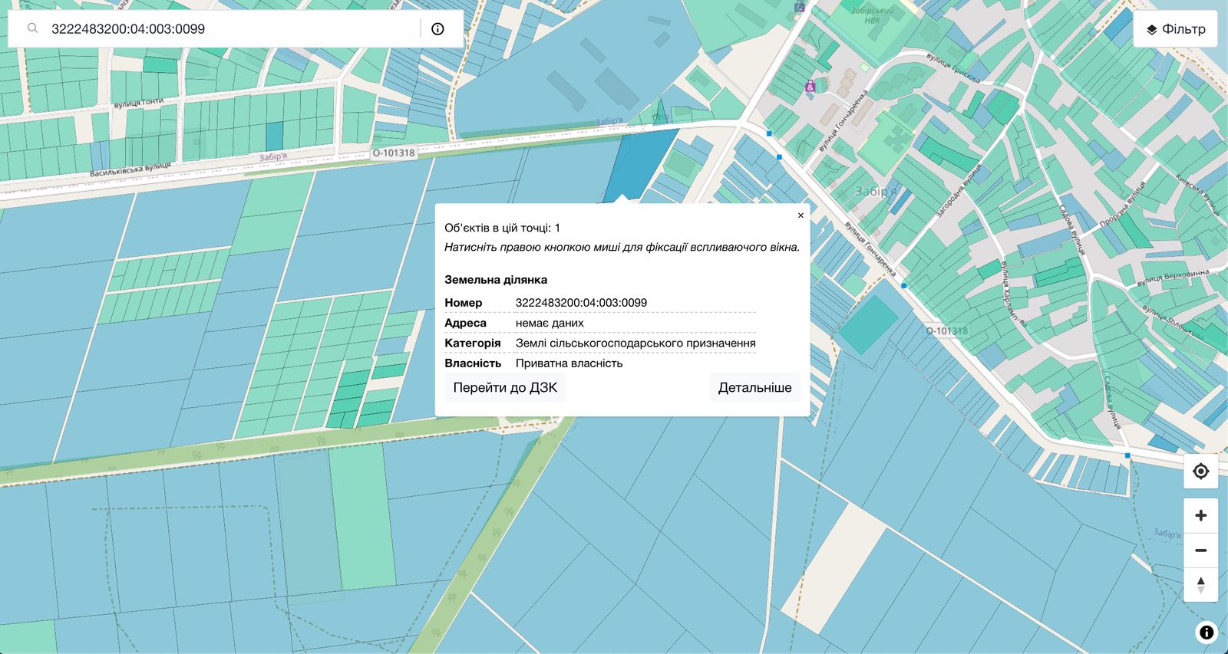The width and height of the screenshot is (1228, 654).
Task: Open Детальніше for the parcel
Action: click(x=754, y=387)
